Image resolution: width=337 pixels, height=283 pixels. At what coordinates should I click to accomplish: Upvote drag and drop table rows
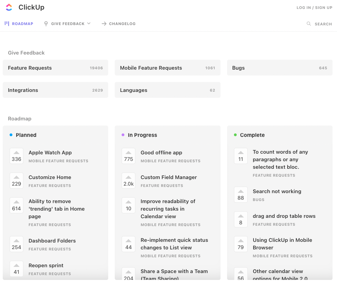[x=241, y=220]
